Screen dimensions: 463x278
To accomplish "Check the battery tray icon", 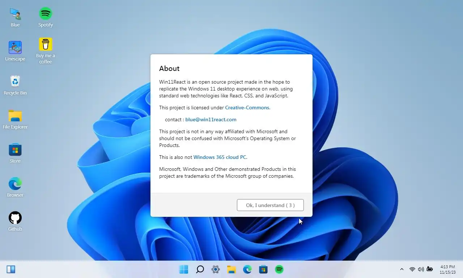I will coord(430,269).
